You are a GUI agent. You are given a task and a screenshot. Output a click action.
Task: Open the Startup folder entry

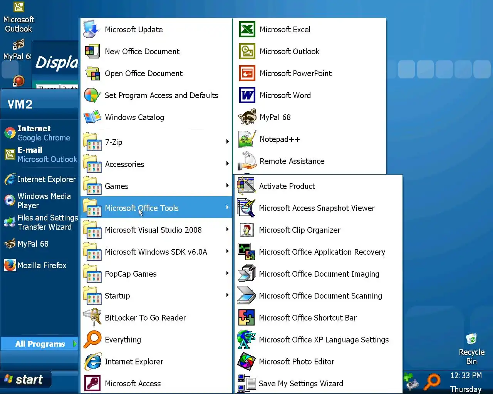coord(156,296)
